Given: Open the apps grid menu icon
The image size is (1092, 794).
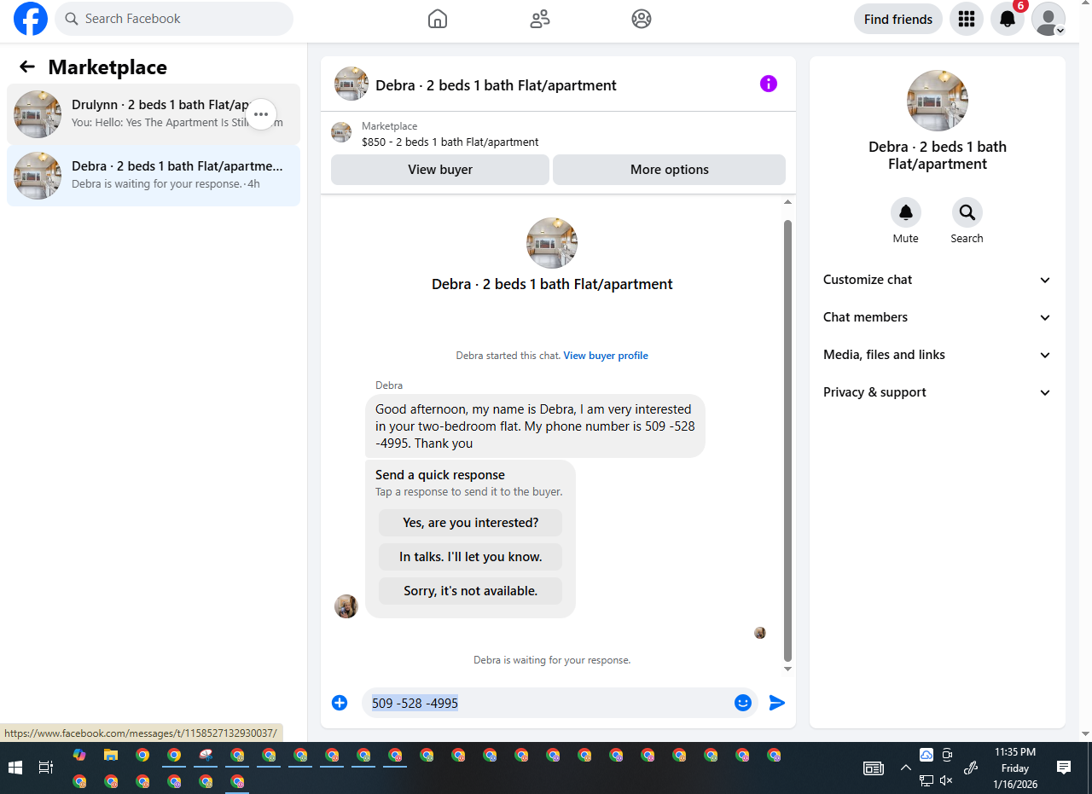Looking at the screenshot, I should [x=967, y=19].
